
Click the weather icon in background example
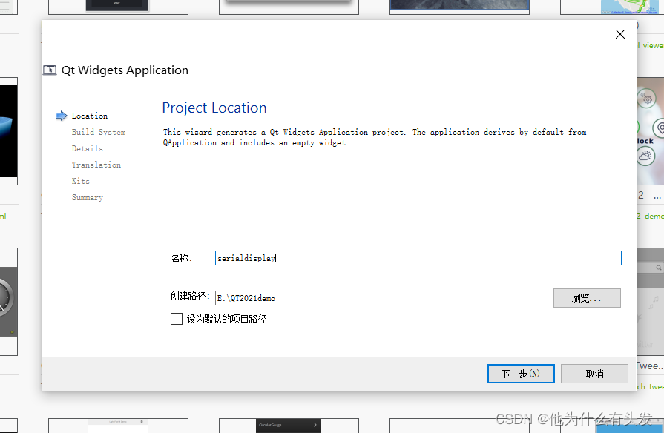click(x=645, y=156)
